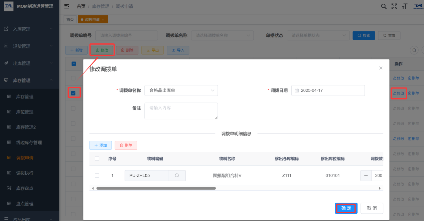
Task: Click the right arrow of dialog horizontal scrollbar
Action: point(380,188)
